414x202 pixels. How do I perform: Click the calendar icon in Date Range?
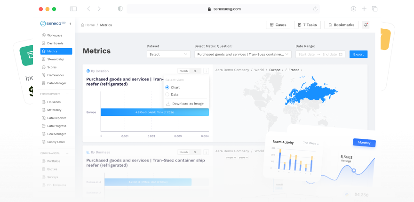341,54
